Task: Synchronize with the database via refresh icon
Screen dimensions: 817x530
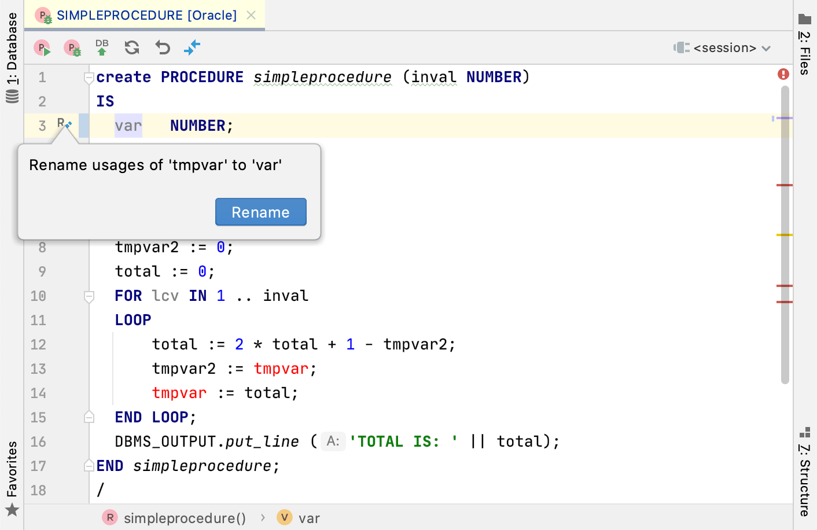Action: pos(132,47)
